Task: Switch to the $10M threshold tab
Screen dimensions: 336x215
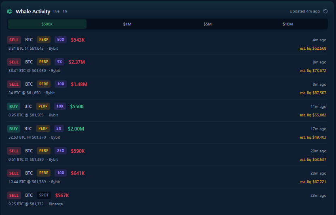Action: (287, 24)
